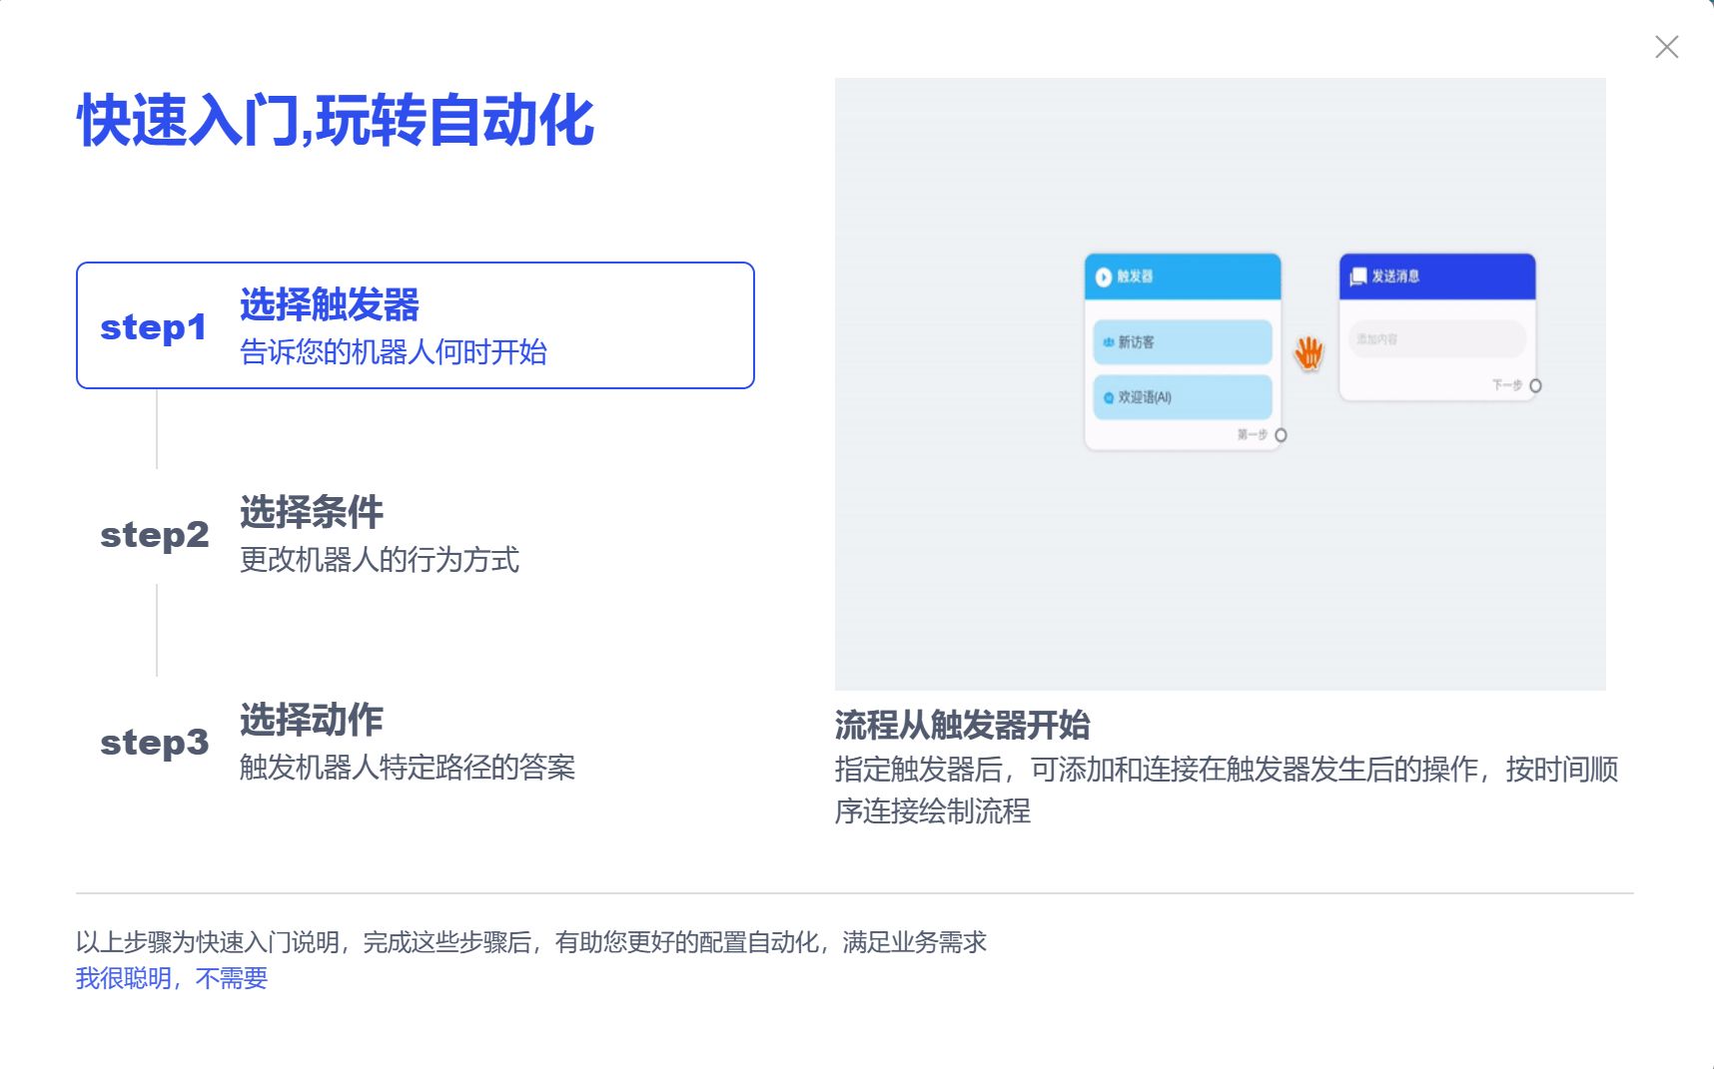
Task: Click the 流程从触发器开始 caption title
Action: (962, 725)
